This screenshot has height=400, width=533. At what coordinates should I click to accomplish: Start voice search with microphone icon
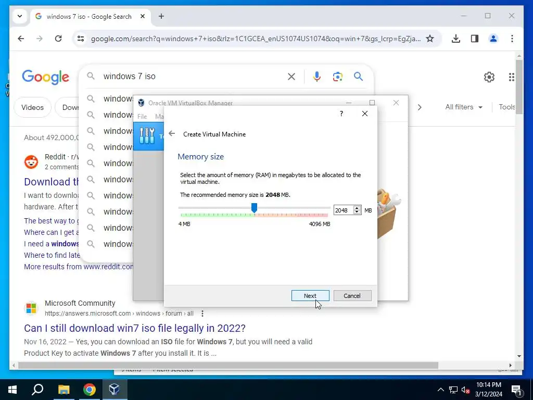317,77
